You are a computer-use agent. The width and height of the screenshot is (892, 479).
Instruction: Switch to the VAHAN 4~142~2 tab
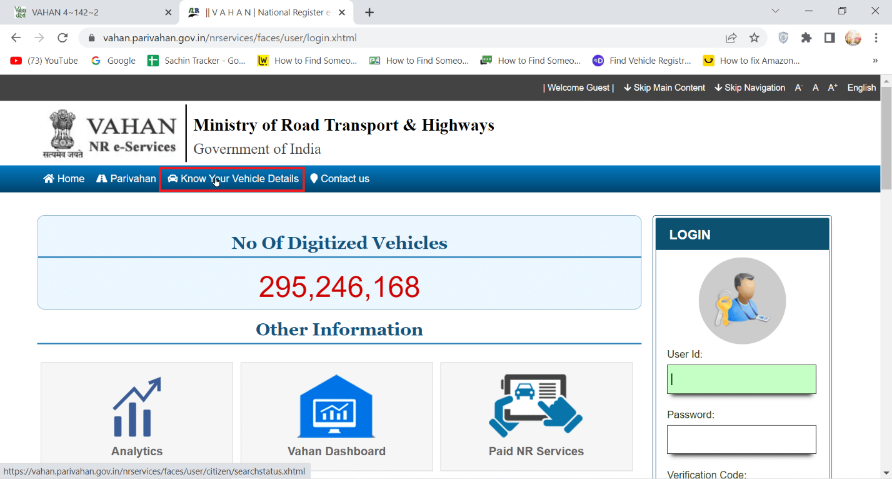coord(94,13)
